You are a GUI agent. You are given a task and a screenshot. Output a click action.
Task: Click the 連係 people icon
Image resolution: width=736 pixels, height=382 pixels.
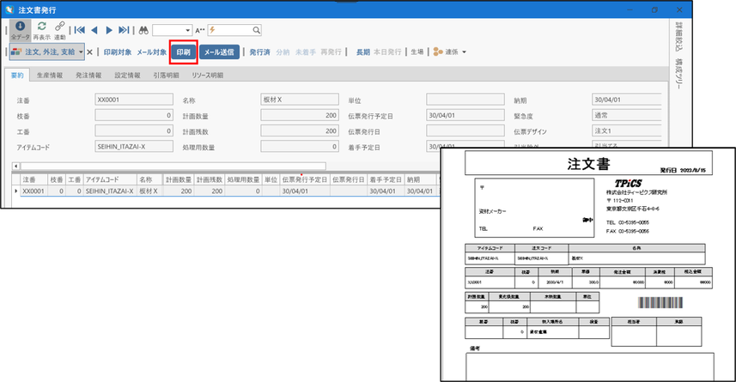tap(438, 52)
